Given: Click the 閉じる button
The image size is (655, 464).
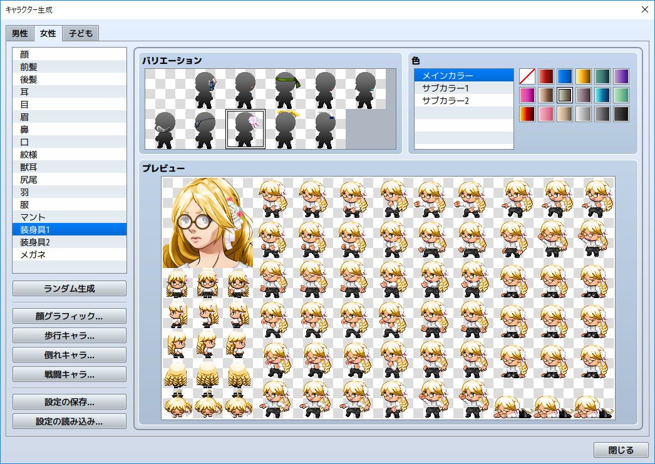Looking at the screenshot, I should (621, 450).
